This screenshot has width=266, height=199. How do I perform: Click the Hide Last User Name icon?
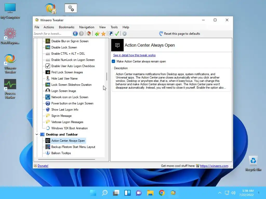pyautogui.click(x=48, y=78)
